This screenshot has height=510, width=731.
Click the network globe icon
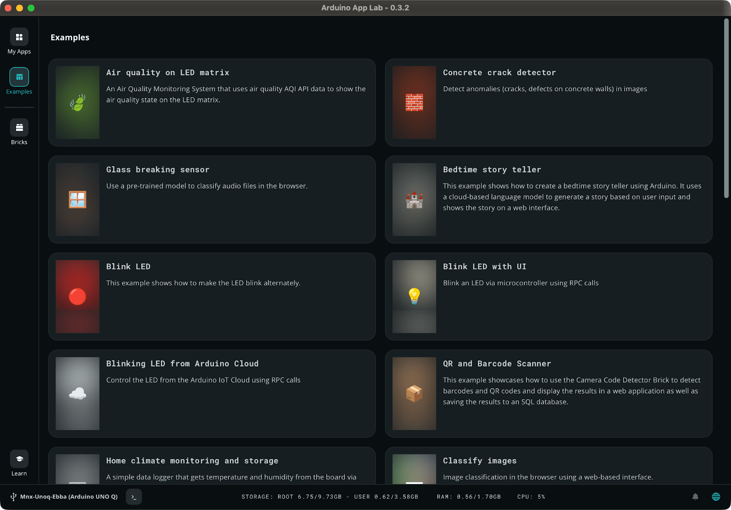pyautogui.click(x=715, y=496)
